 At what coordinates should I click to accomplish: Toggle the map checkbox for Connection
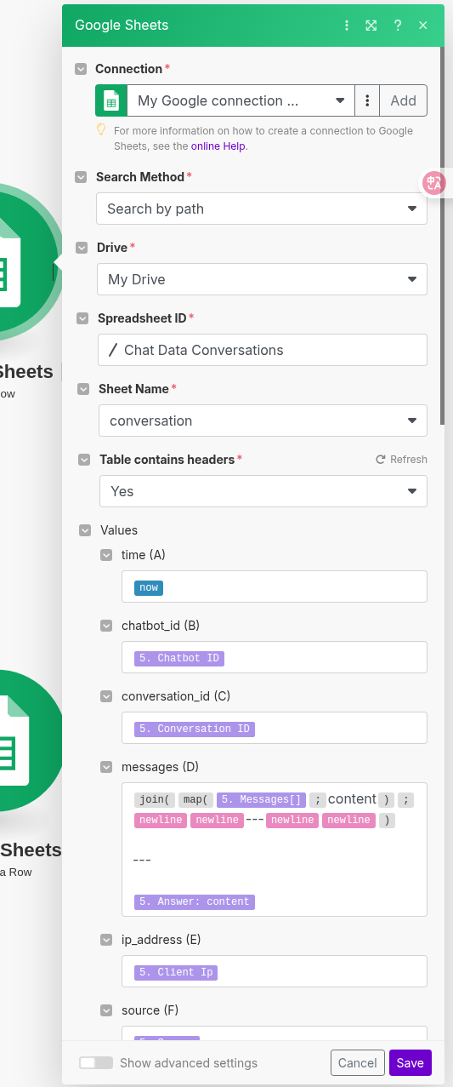tap(81, 69)
